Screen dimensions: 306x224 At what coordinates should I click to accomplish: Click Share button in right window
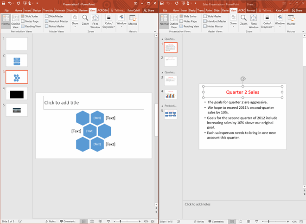pyautogui.click(x=297, y=11)
